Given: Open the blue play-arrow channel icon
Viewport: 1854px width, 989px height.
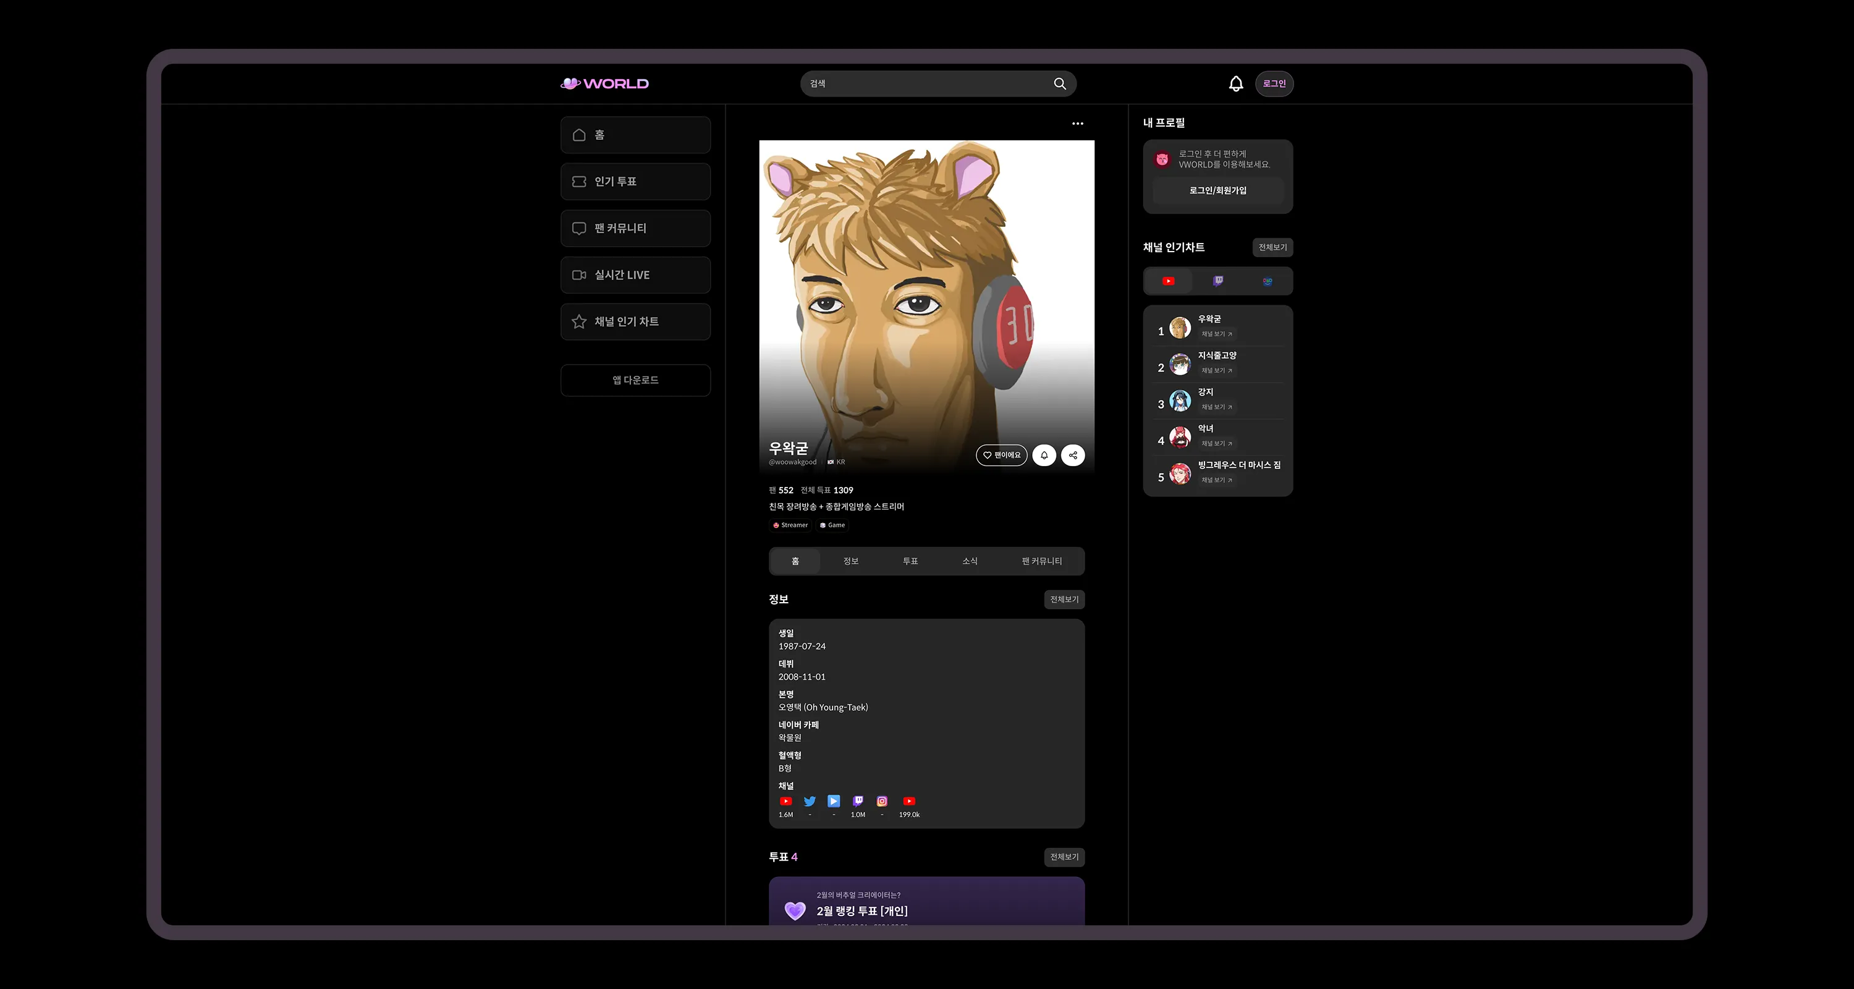Looking at the screenshot, I should tap(834, 801).
